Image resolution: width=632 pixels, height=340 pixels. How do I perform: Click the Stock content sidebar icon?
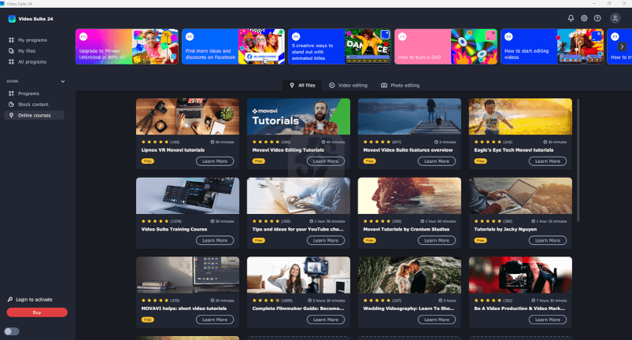[x=11, y=105]
